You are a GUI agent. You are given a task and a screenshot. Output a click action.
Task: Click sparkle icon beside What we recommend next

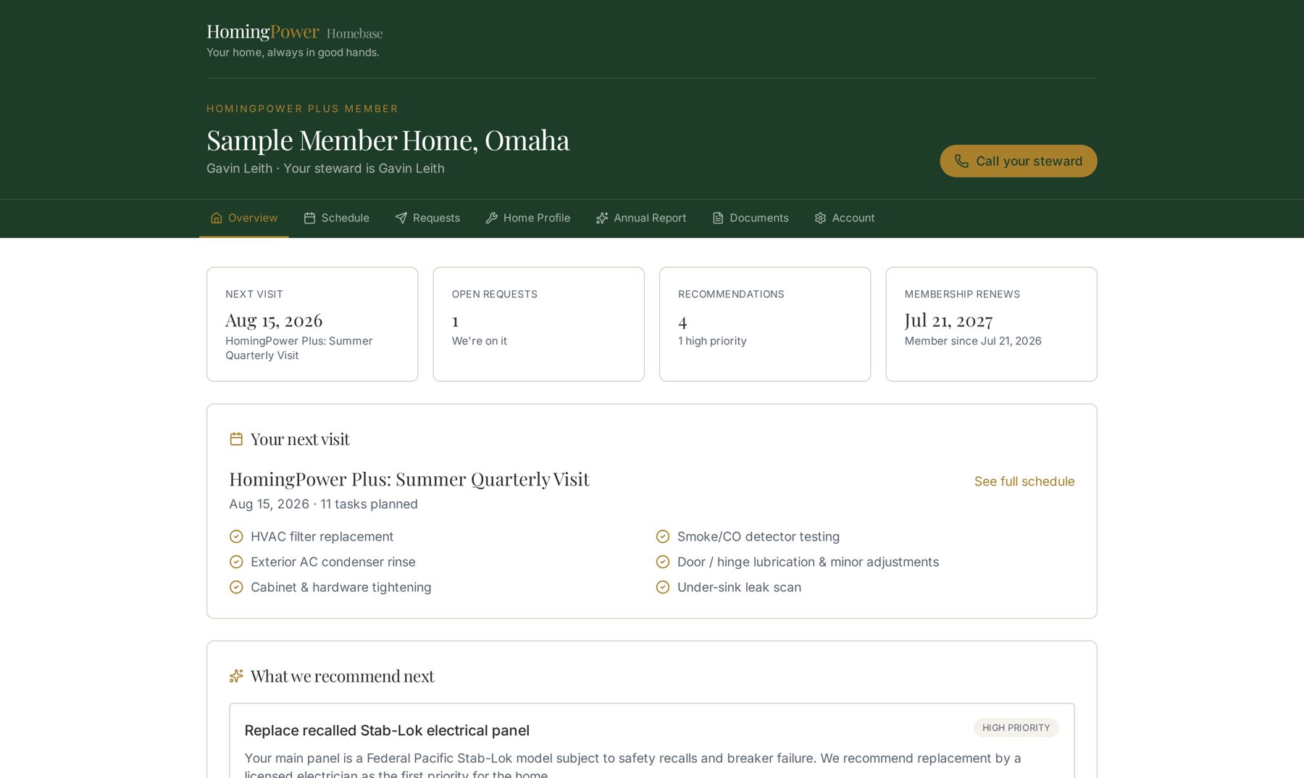(236, 676)
